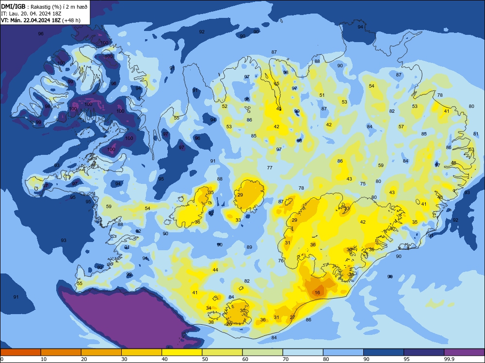Click the humidity value 51 on the map
This screenshot has width=485, height=363.
click(x=322, y=95)
